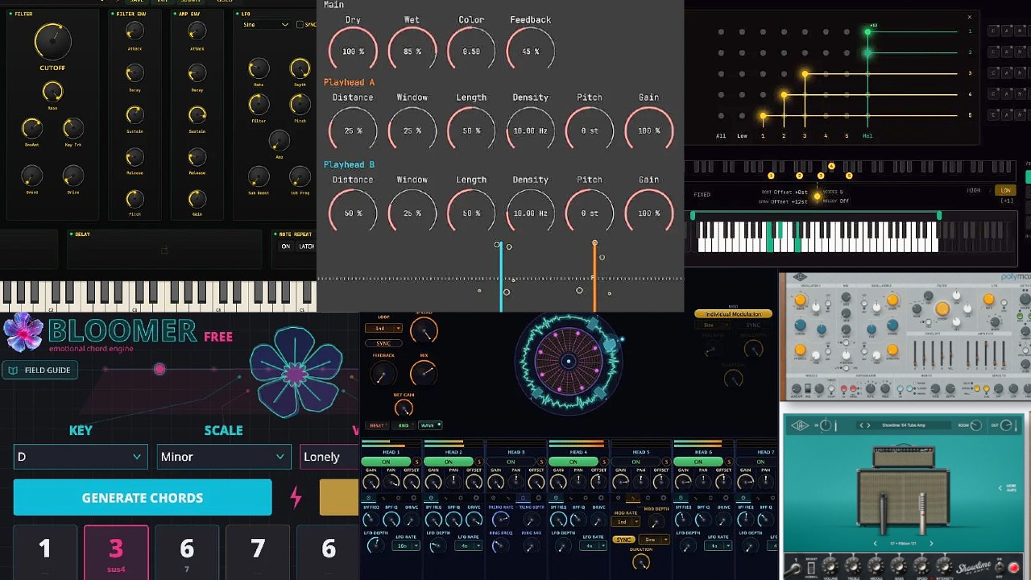Select Head 1's first effect-type icon
This screenshot has height=580, width=1031.
pyautogui.click(x=368, y=497)
